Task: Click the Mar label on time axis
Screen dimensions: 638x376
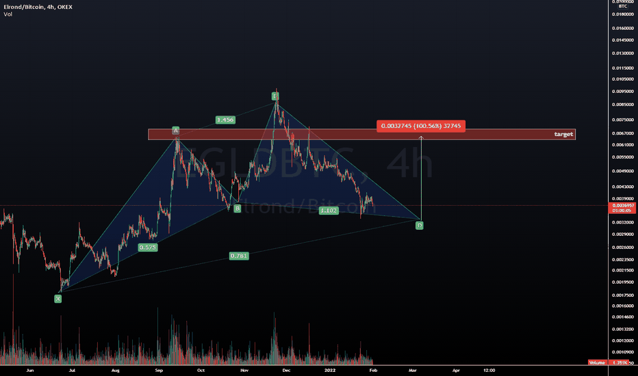Action: [413, 371]
